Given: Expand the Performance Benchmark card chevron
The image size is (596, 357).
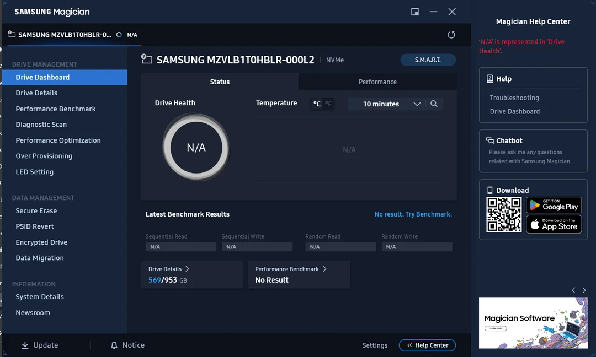Looking at the screenshot, I should pyautogui.click(x=324, y=269).
